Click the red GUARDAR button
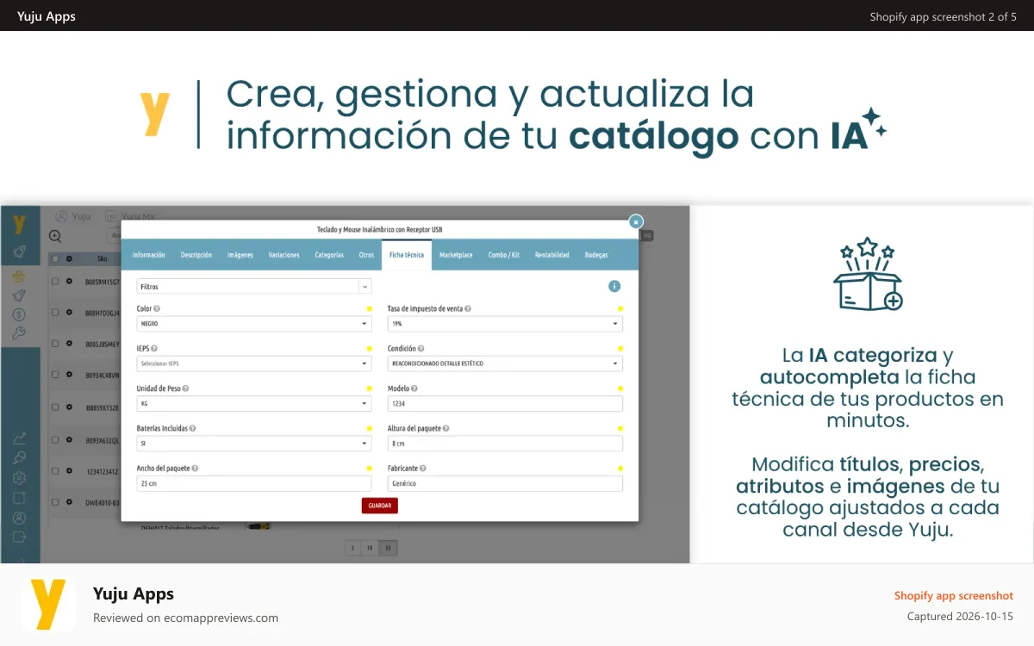1034x646 pixels. 380,506
